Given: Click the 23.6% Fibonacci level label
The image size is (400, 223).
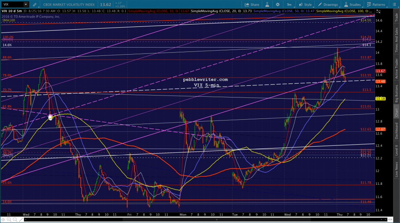Looking at the screenshot, I should [x=7, y=183].
